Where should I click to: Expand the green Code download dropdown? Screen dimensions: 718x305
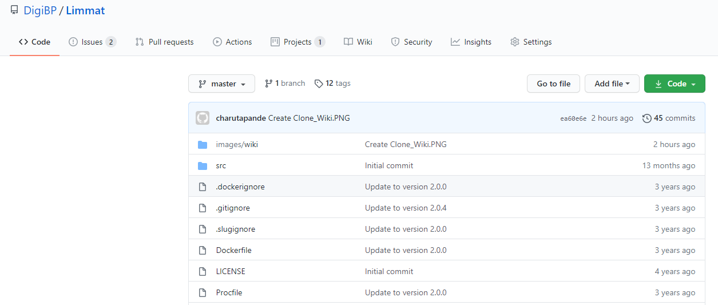tap(675, 84)
